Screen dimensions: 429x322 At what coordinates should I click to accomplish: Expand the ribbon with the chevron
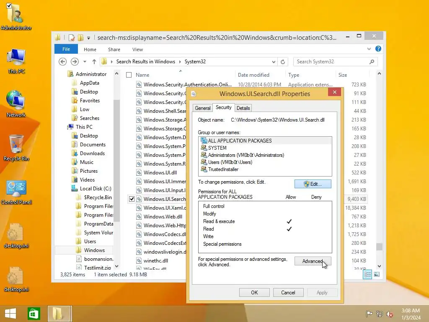(369, 49)
